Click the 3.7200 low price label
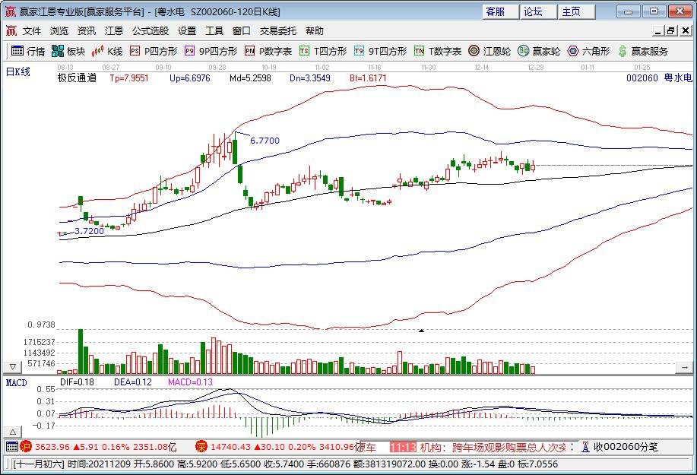This screenshot has height=475, width=697. point(90,230)
